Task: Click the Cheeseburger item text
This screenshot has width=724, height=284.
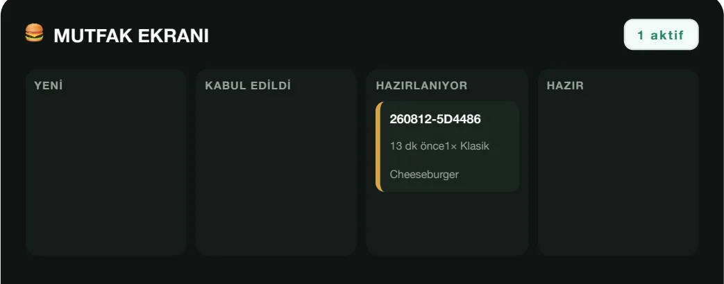Action: pos(424,175)
